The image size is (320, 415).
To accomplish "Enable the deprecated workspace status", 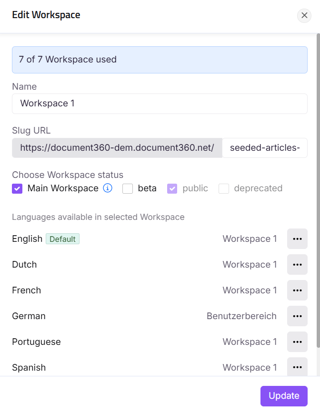I will [224, 188].
